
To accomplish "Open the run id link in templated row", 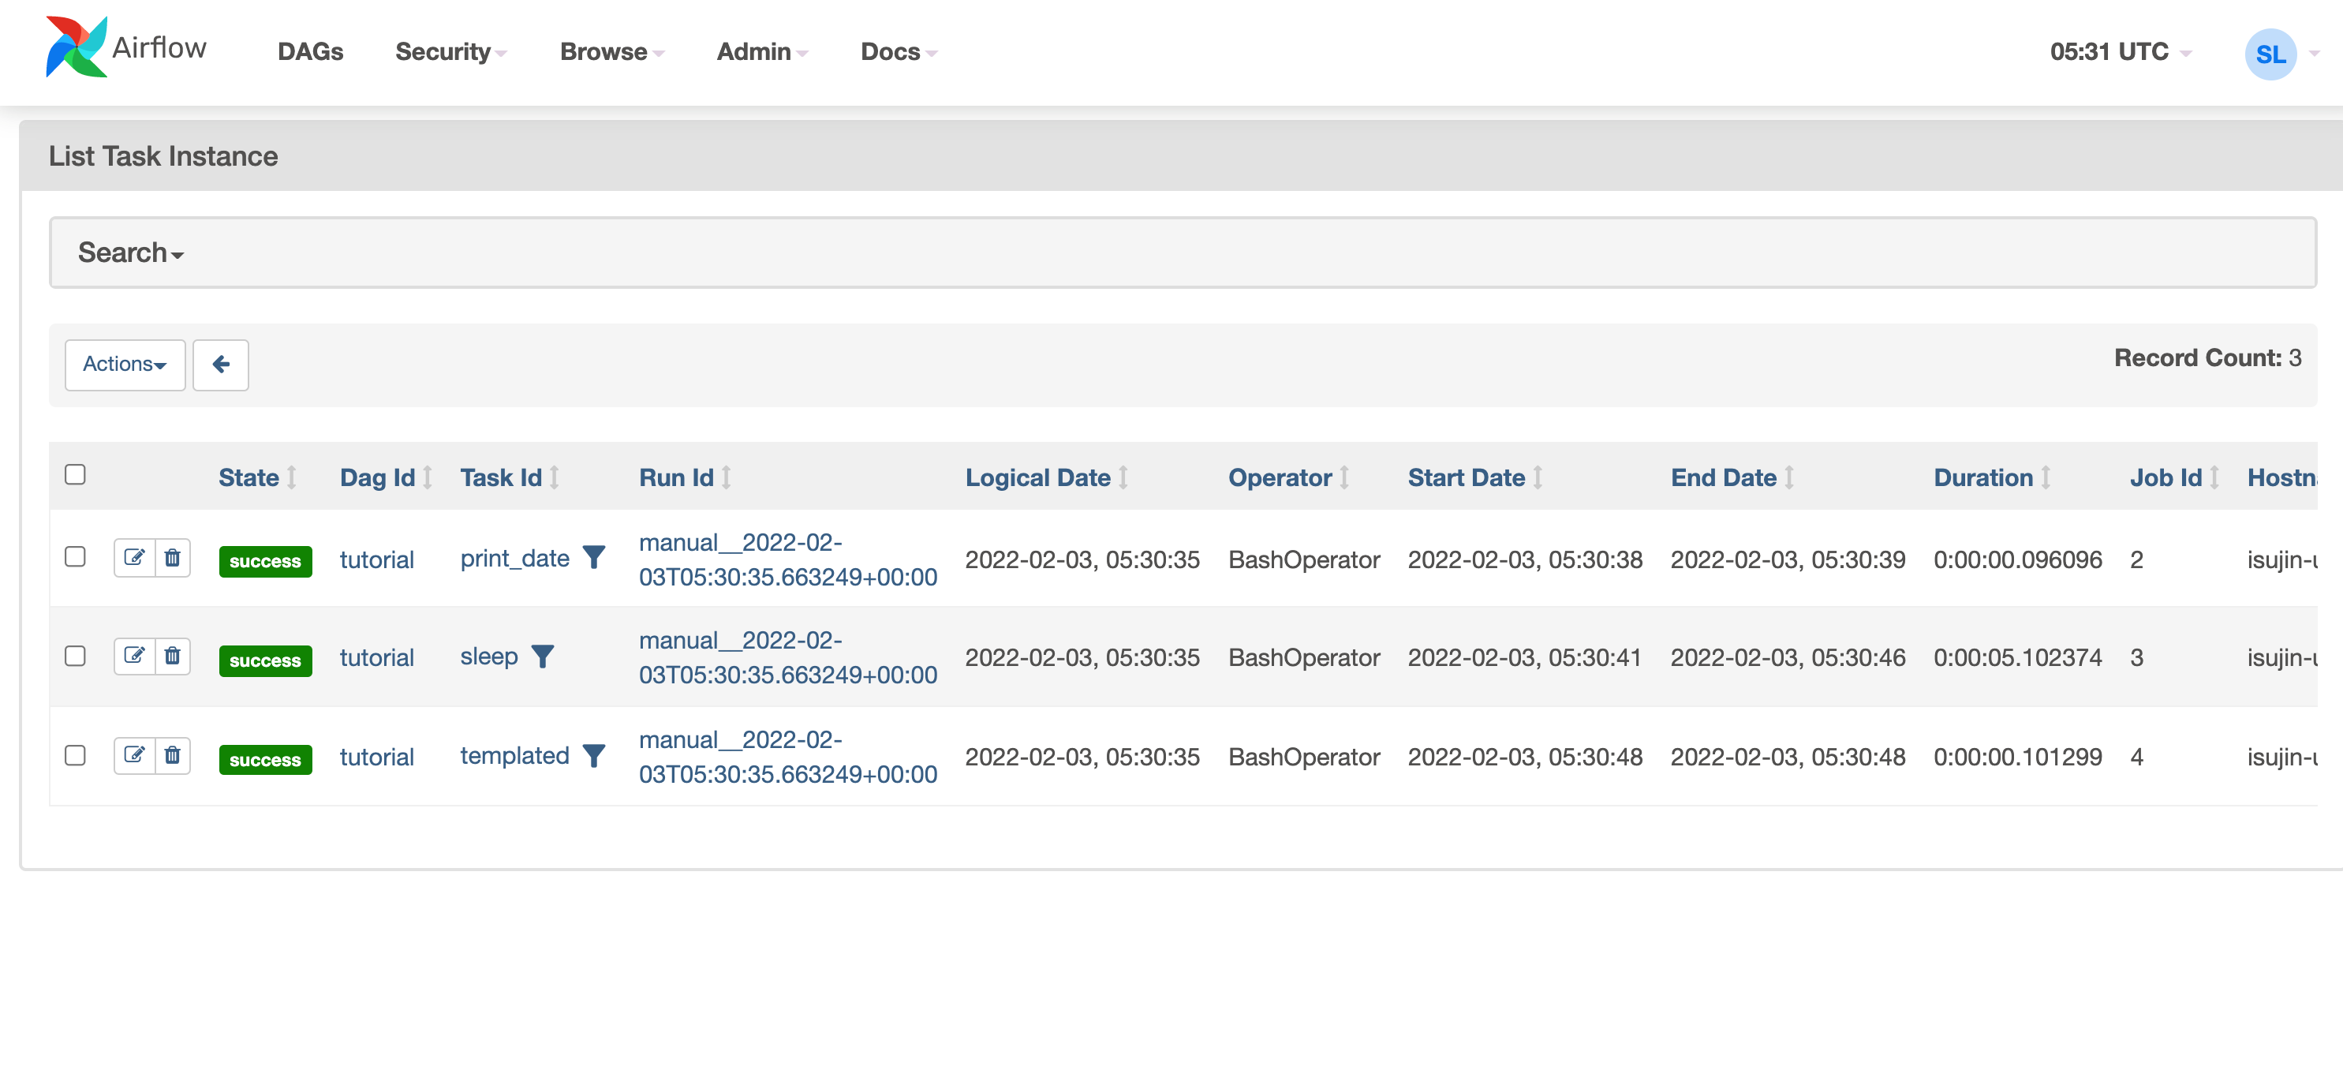I will tap(787, 757).
